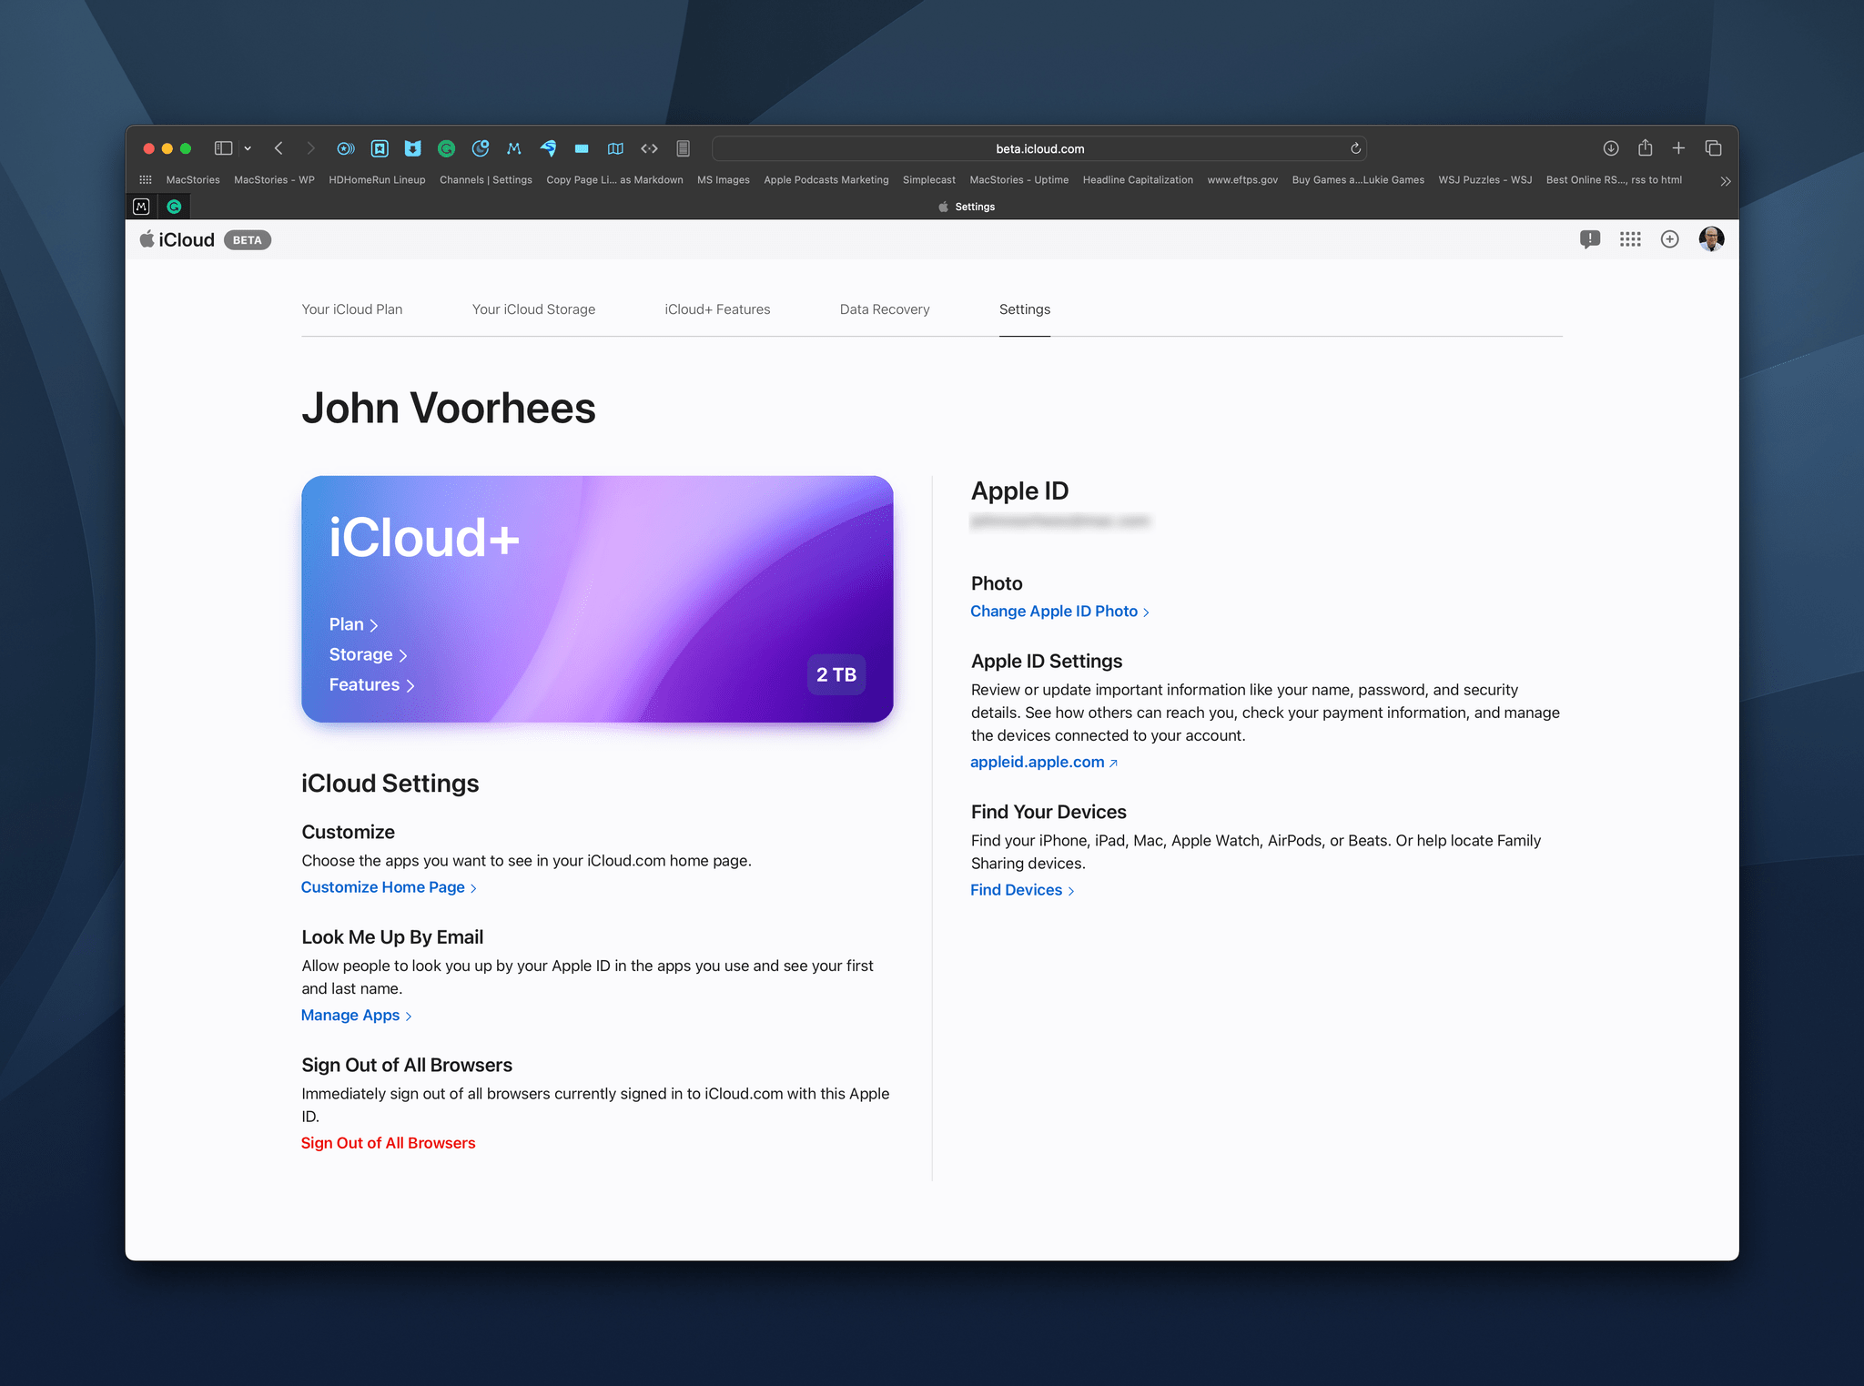The image size is (1864, 1386).
Task: Click Customize Home Page link
Action: point(383,886)
